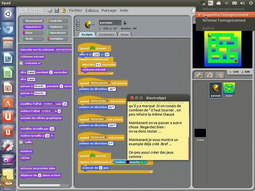255x191 pixels.
Task: Open the 180 direction dropdown
Action: (x=112, y=125)
